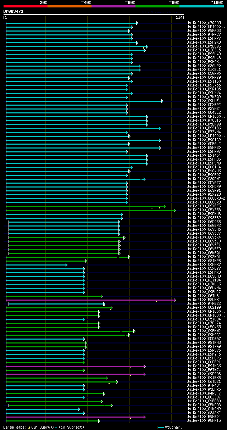Click the cyan alignment bar in the C1N9M9 row
This screenshot has width=227, height=430.
point(43,409)
